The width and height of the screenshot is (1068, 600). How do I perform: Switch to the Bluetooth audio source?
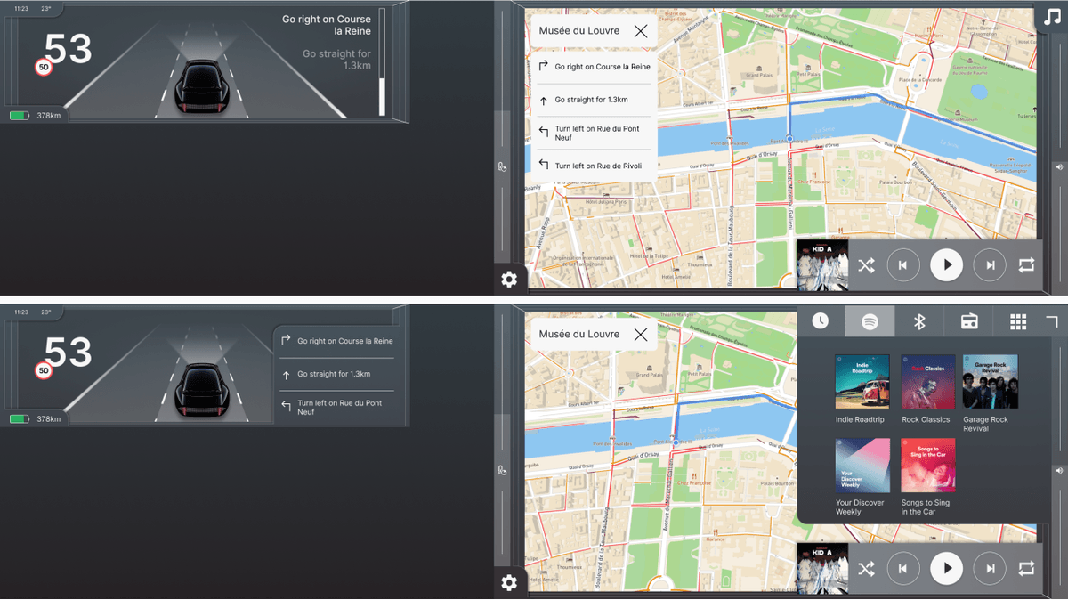[x=919, y=321]
